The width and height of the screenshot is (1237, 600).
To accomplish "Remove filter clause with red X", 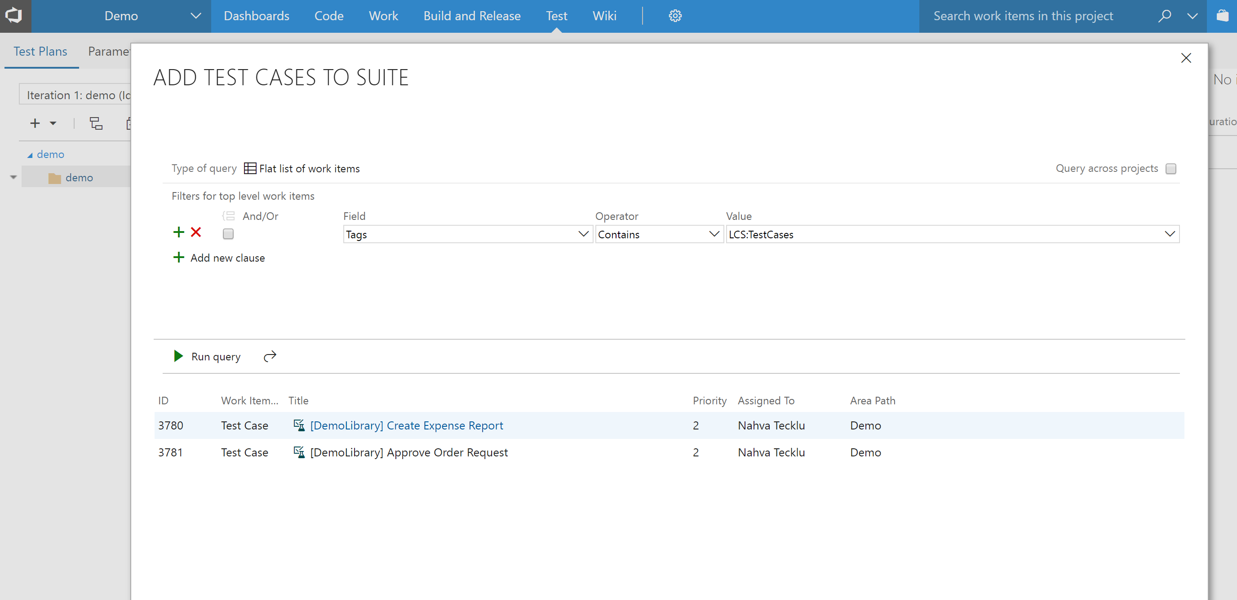I will (196, 232).
